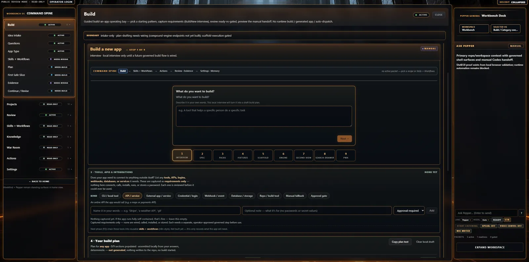Click the READ-ONLY badge beside War Room

[51, 148]
